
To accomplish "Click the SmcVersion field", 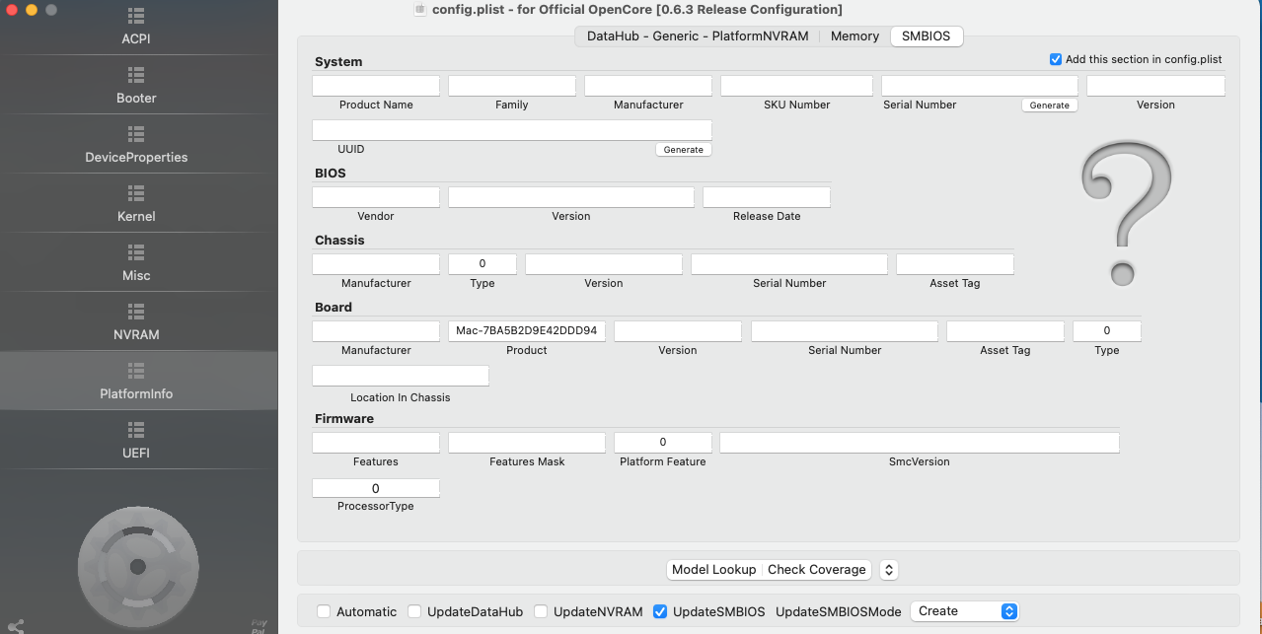I will pyautogui.click(x=920, y=443).
